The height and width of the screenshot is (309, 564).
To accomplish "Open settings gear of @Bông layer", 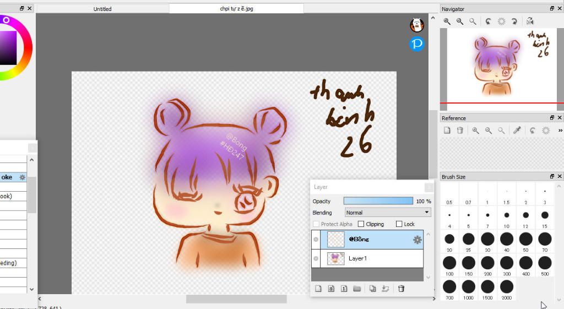I will [417, 240].
